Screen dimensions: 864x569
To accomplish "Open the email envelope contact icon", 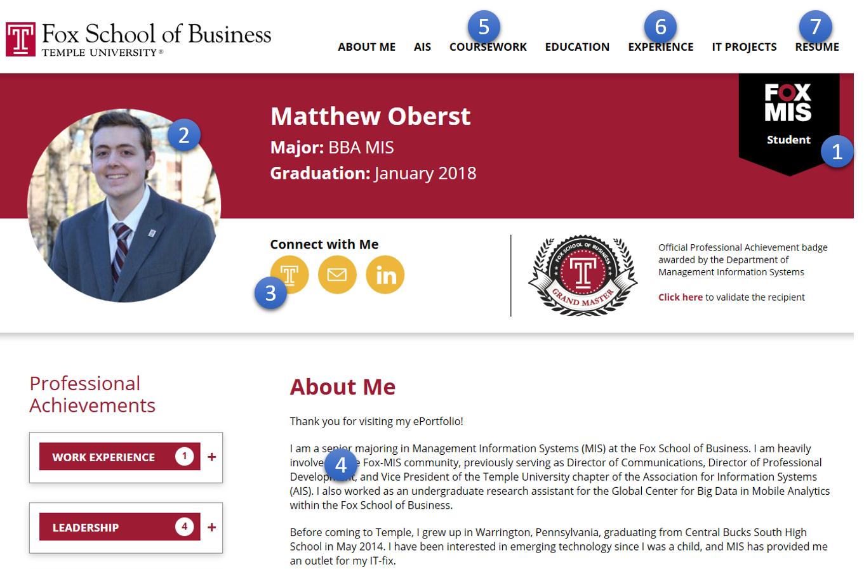I will pos(337,275).
